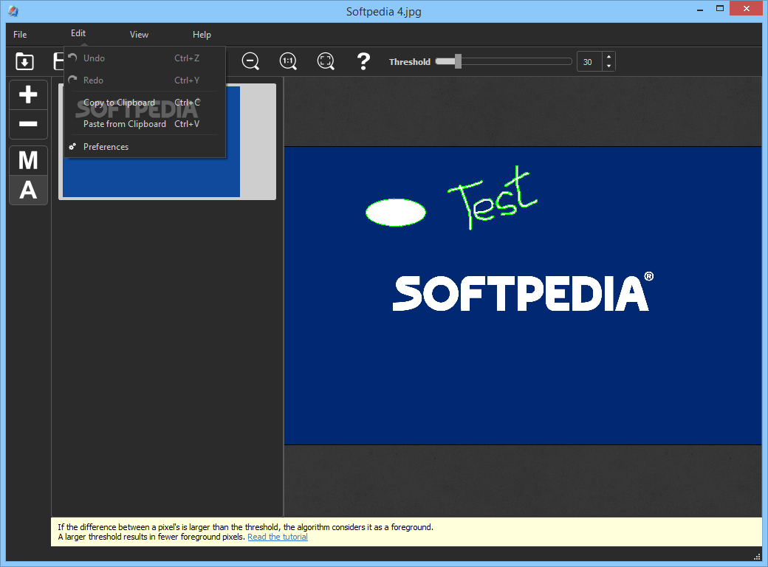Open the Help menu

(x=202, y=34)
